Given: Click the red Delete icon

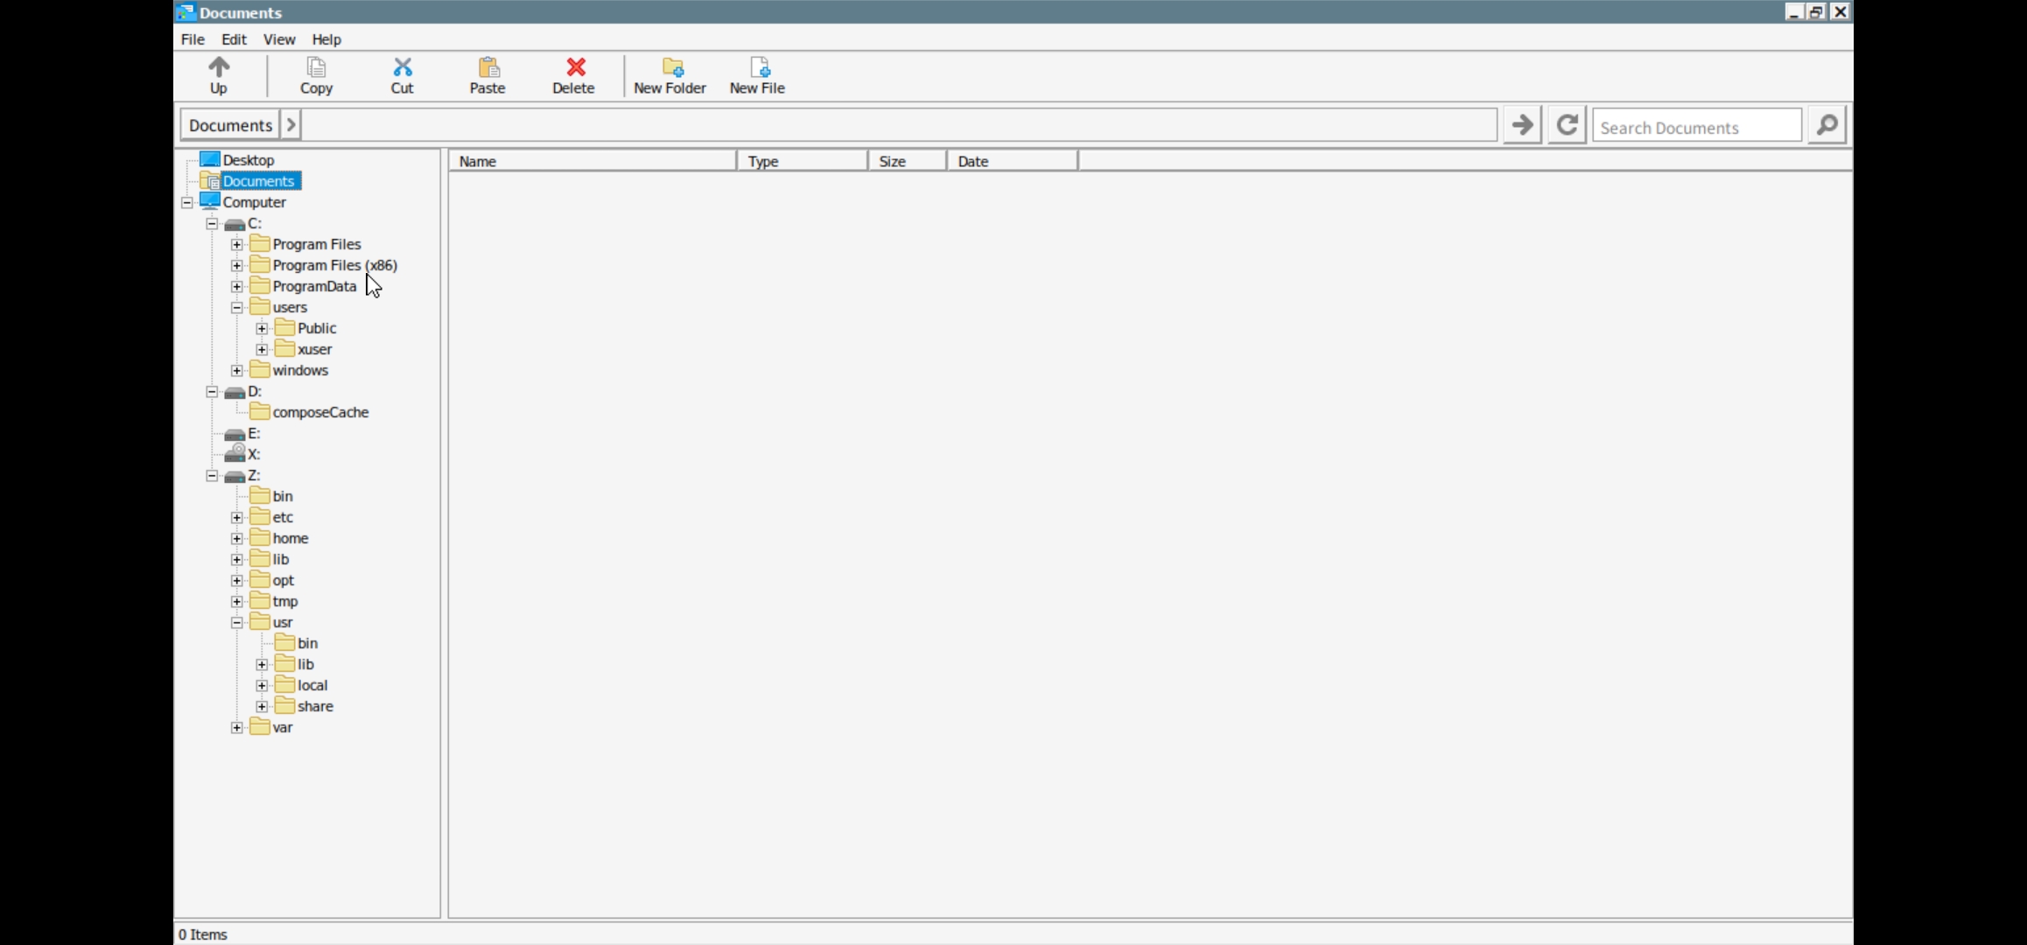Looking at the screenshot, I should pyautogui.click(x=574, y=67).
